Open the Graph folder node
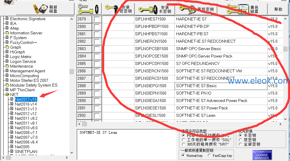 click(x=15, y=47)
